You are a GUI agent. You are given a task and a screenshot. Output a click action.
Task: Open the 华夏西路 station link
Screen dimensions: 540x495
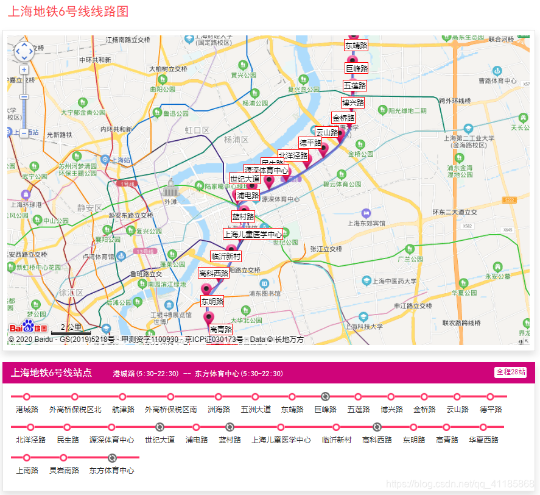[x=483, y=440]
